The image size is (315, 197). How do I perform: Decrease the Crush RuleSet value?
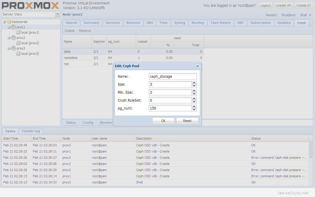click(x=194, y=102)
